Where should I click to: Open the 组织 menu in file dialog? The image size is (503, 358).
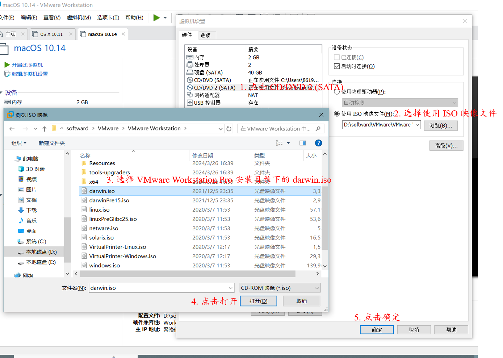pos(19,143)
